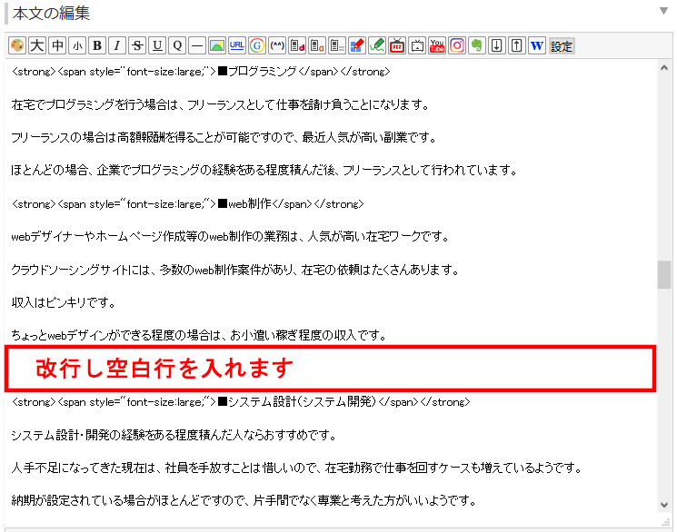
Task: Open the 設定 settings button
Action: coord(562,45)
